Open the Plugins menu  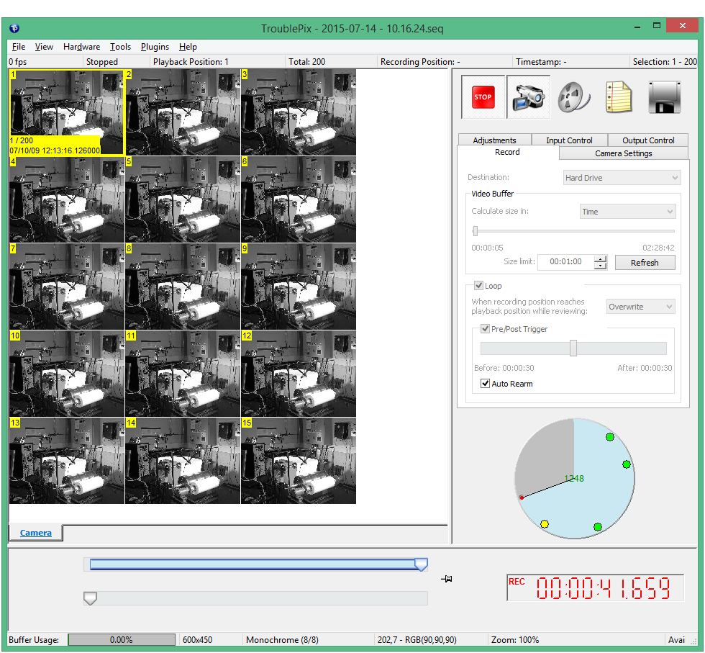point(155,47)
